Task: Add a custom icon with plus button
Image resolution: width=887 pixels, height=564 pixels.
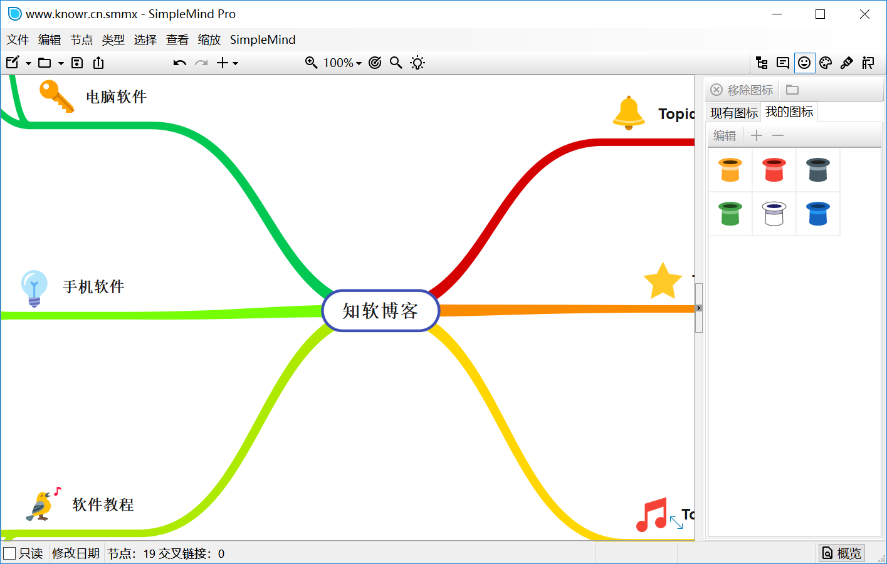Action: click(757, 135)
